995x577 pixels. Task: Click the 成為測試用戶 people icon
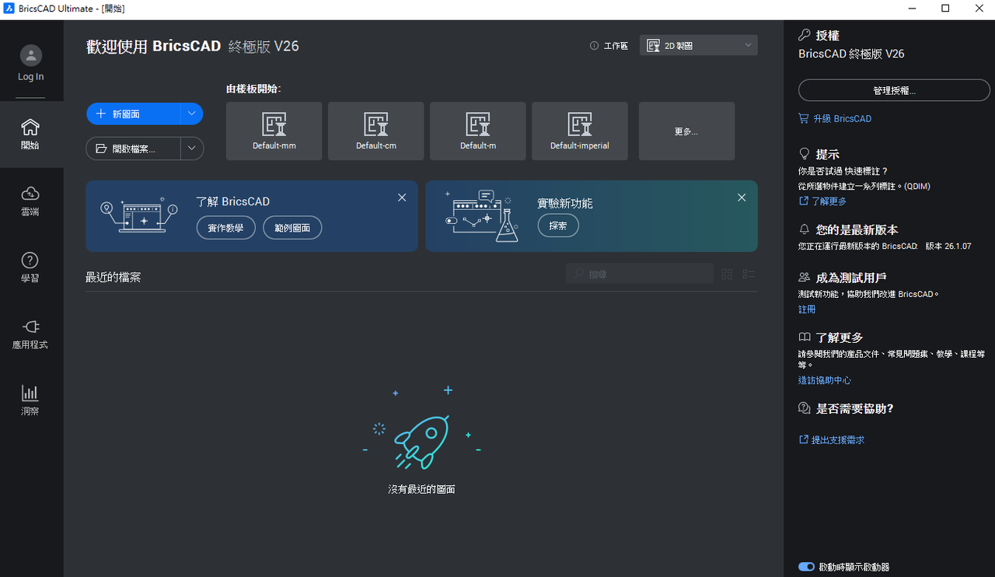[x=805, y=277]
